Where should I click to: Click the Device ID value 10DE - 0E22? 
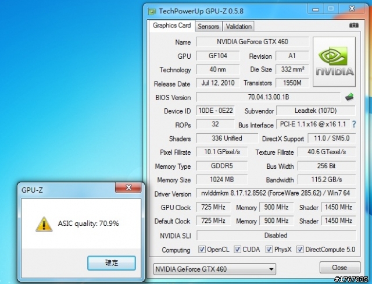(216, 111)
